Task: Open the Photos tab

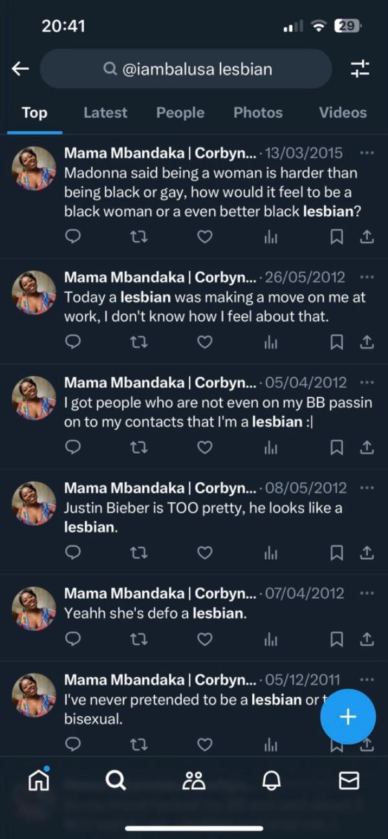Action: [258, 112]
